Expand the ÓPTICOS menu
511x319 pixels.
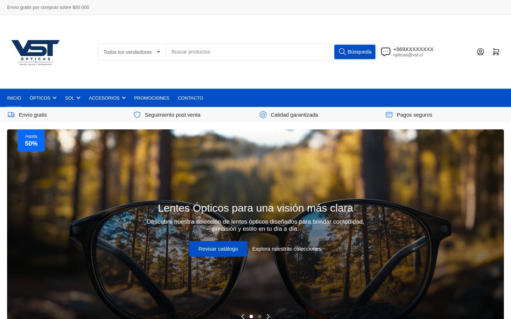(43, 98)
